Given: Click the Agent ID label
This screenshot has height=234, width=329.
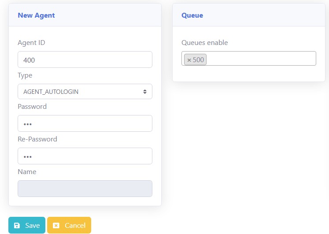Looking at the screenshot, I should 31,43.
